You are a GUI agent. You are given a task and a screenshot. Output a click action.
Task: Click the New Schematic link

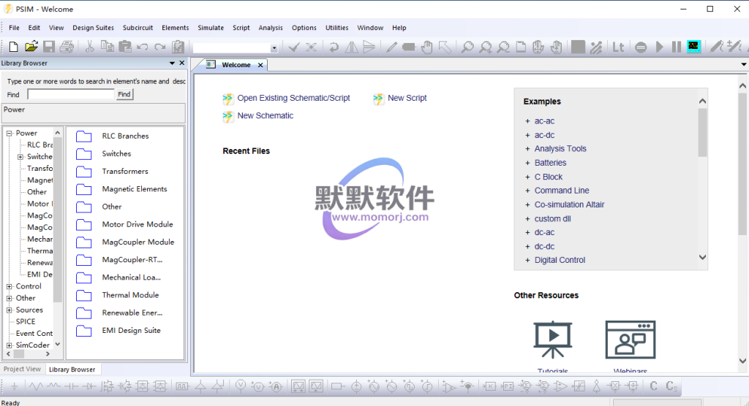click(265, 115)
